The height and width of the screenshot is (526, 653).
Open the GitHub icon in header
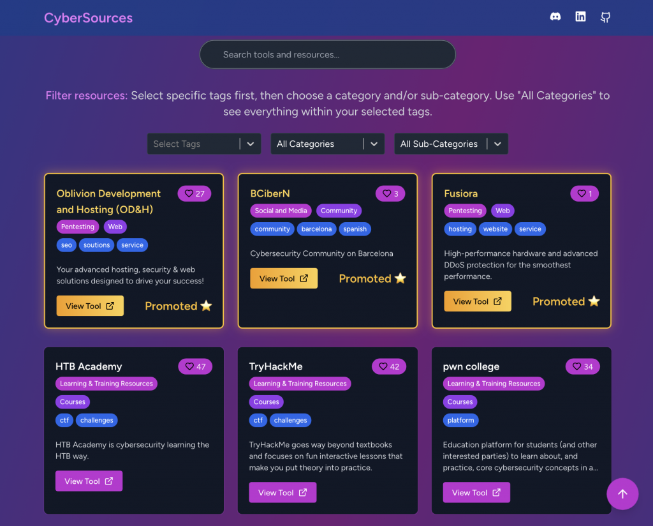tap(605, 17)
